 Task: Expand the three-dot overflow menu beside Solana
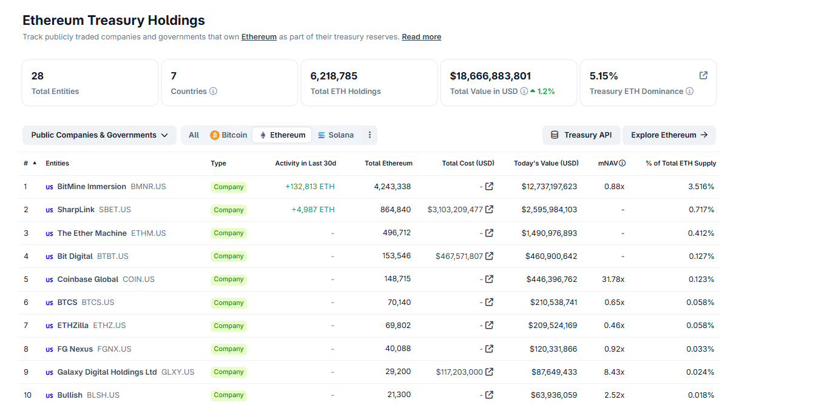[369, 135]
